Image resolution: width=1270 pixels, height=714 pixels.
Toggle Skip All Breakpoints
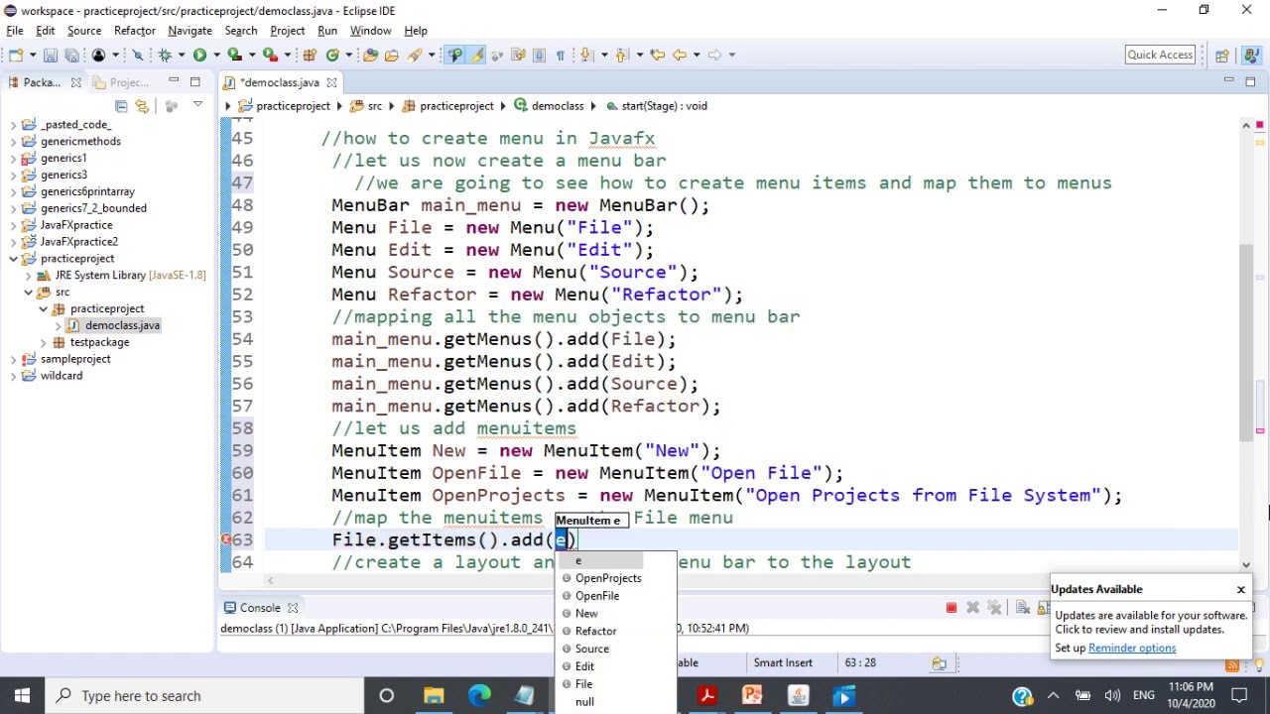pyautogui.click(x=138, y=55)
